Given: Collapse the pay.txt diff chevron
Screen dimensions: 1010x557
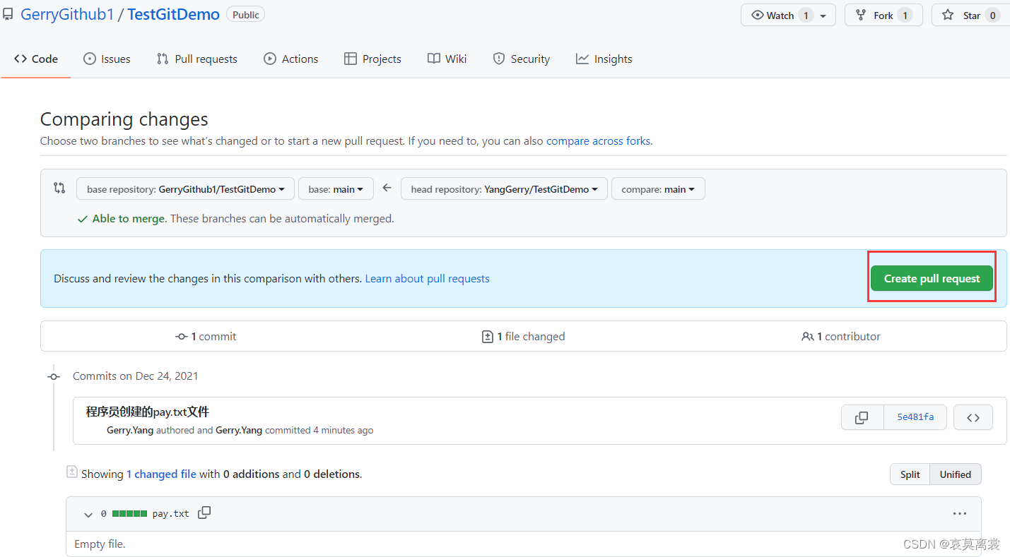Looking at the screenshot, I should (x=88, y=515).
